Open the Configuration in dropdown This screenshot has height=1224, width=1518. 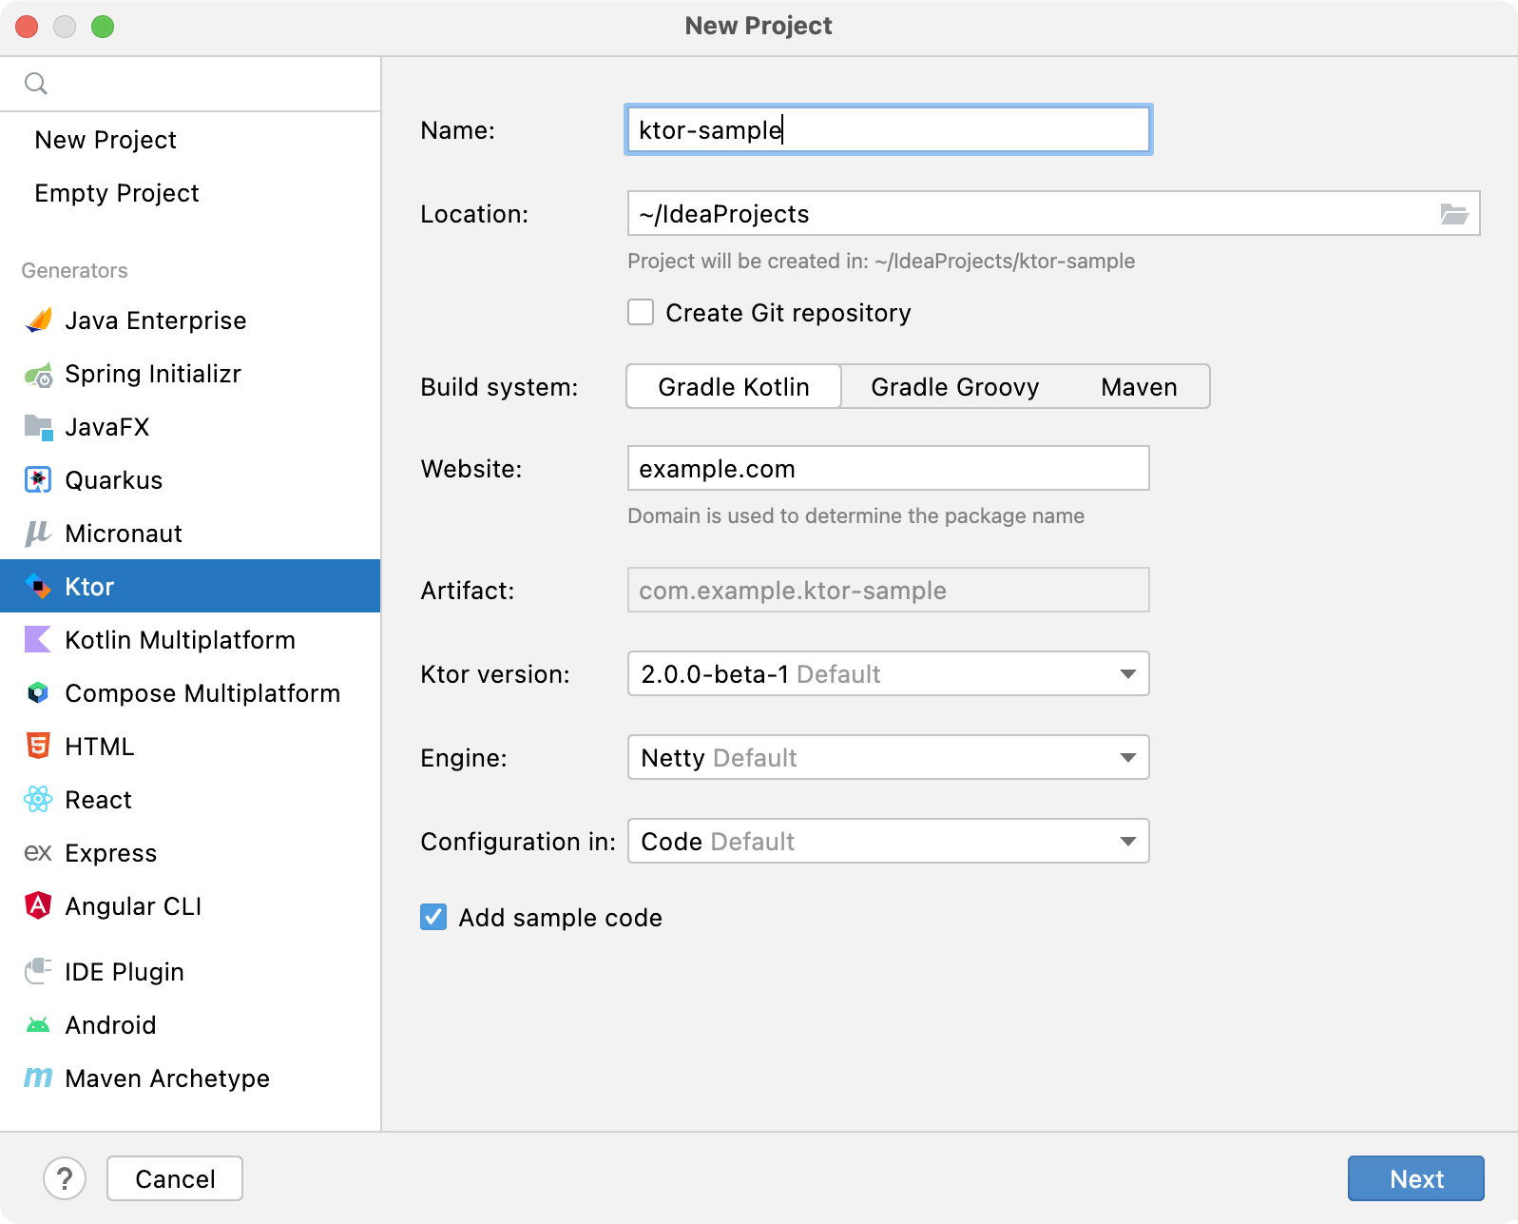coord(888,841)
